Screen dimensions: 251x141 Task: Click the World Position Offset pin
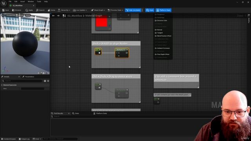(x=156, y=36)
